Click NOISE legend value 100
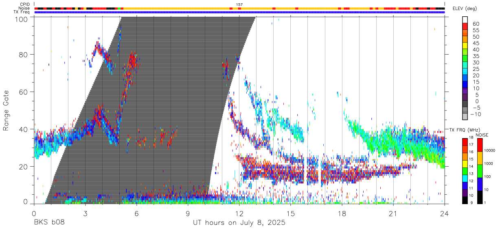Screen dimensions: 500x231 pyautogui.click(x=488, y=176)
